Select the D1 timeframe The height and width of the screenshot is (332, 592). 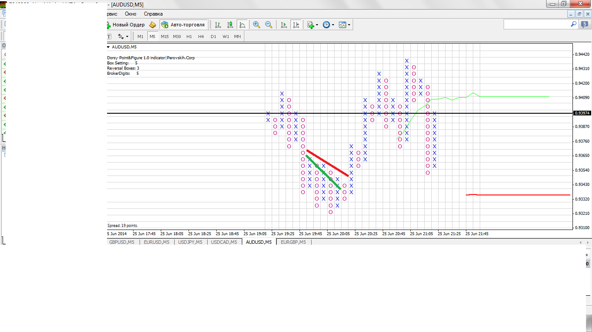[213, 36]
